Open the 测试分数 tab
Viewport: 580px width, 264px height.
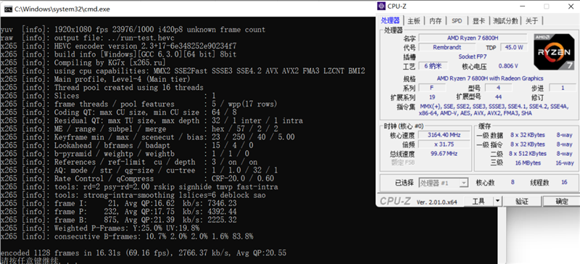pos(505,21)
